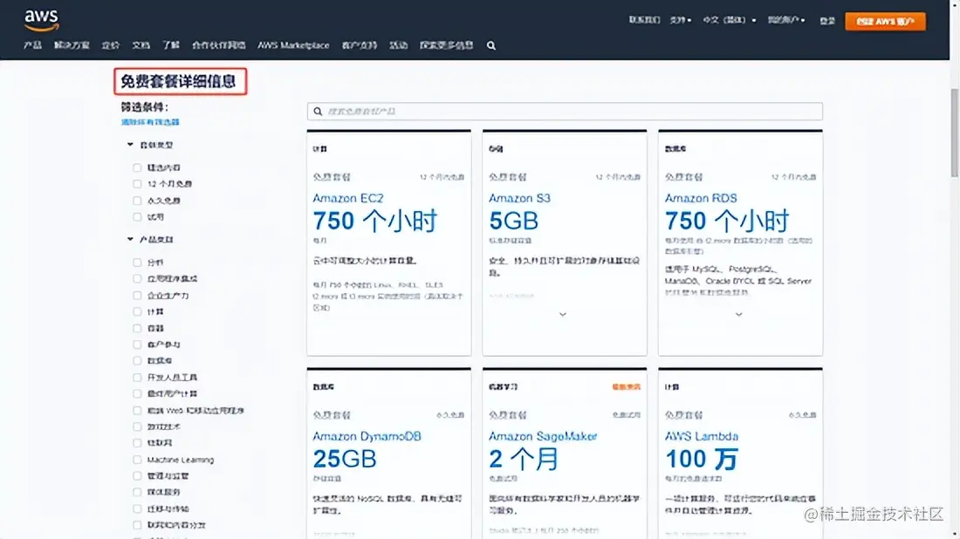
Task: Collapse the 产品类别 filter section
Action: click(130, 239)
